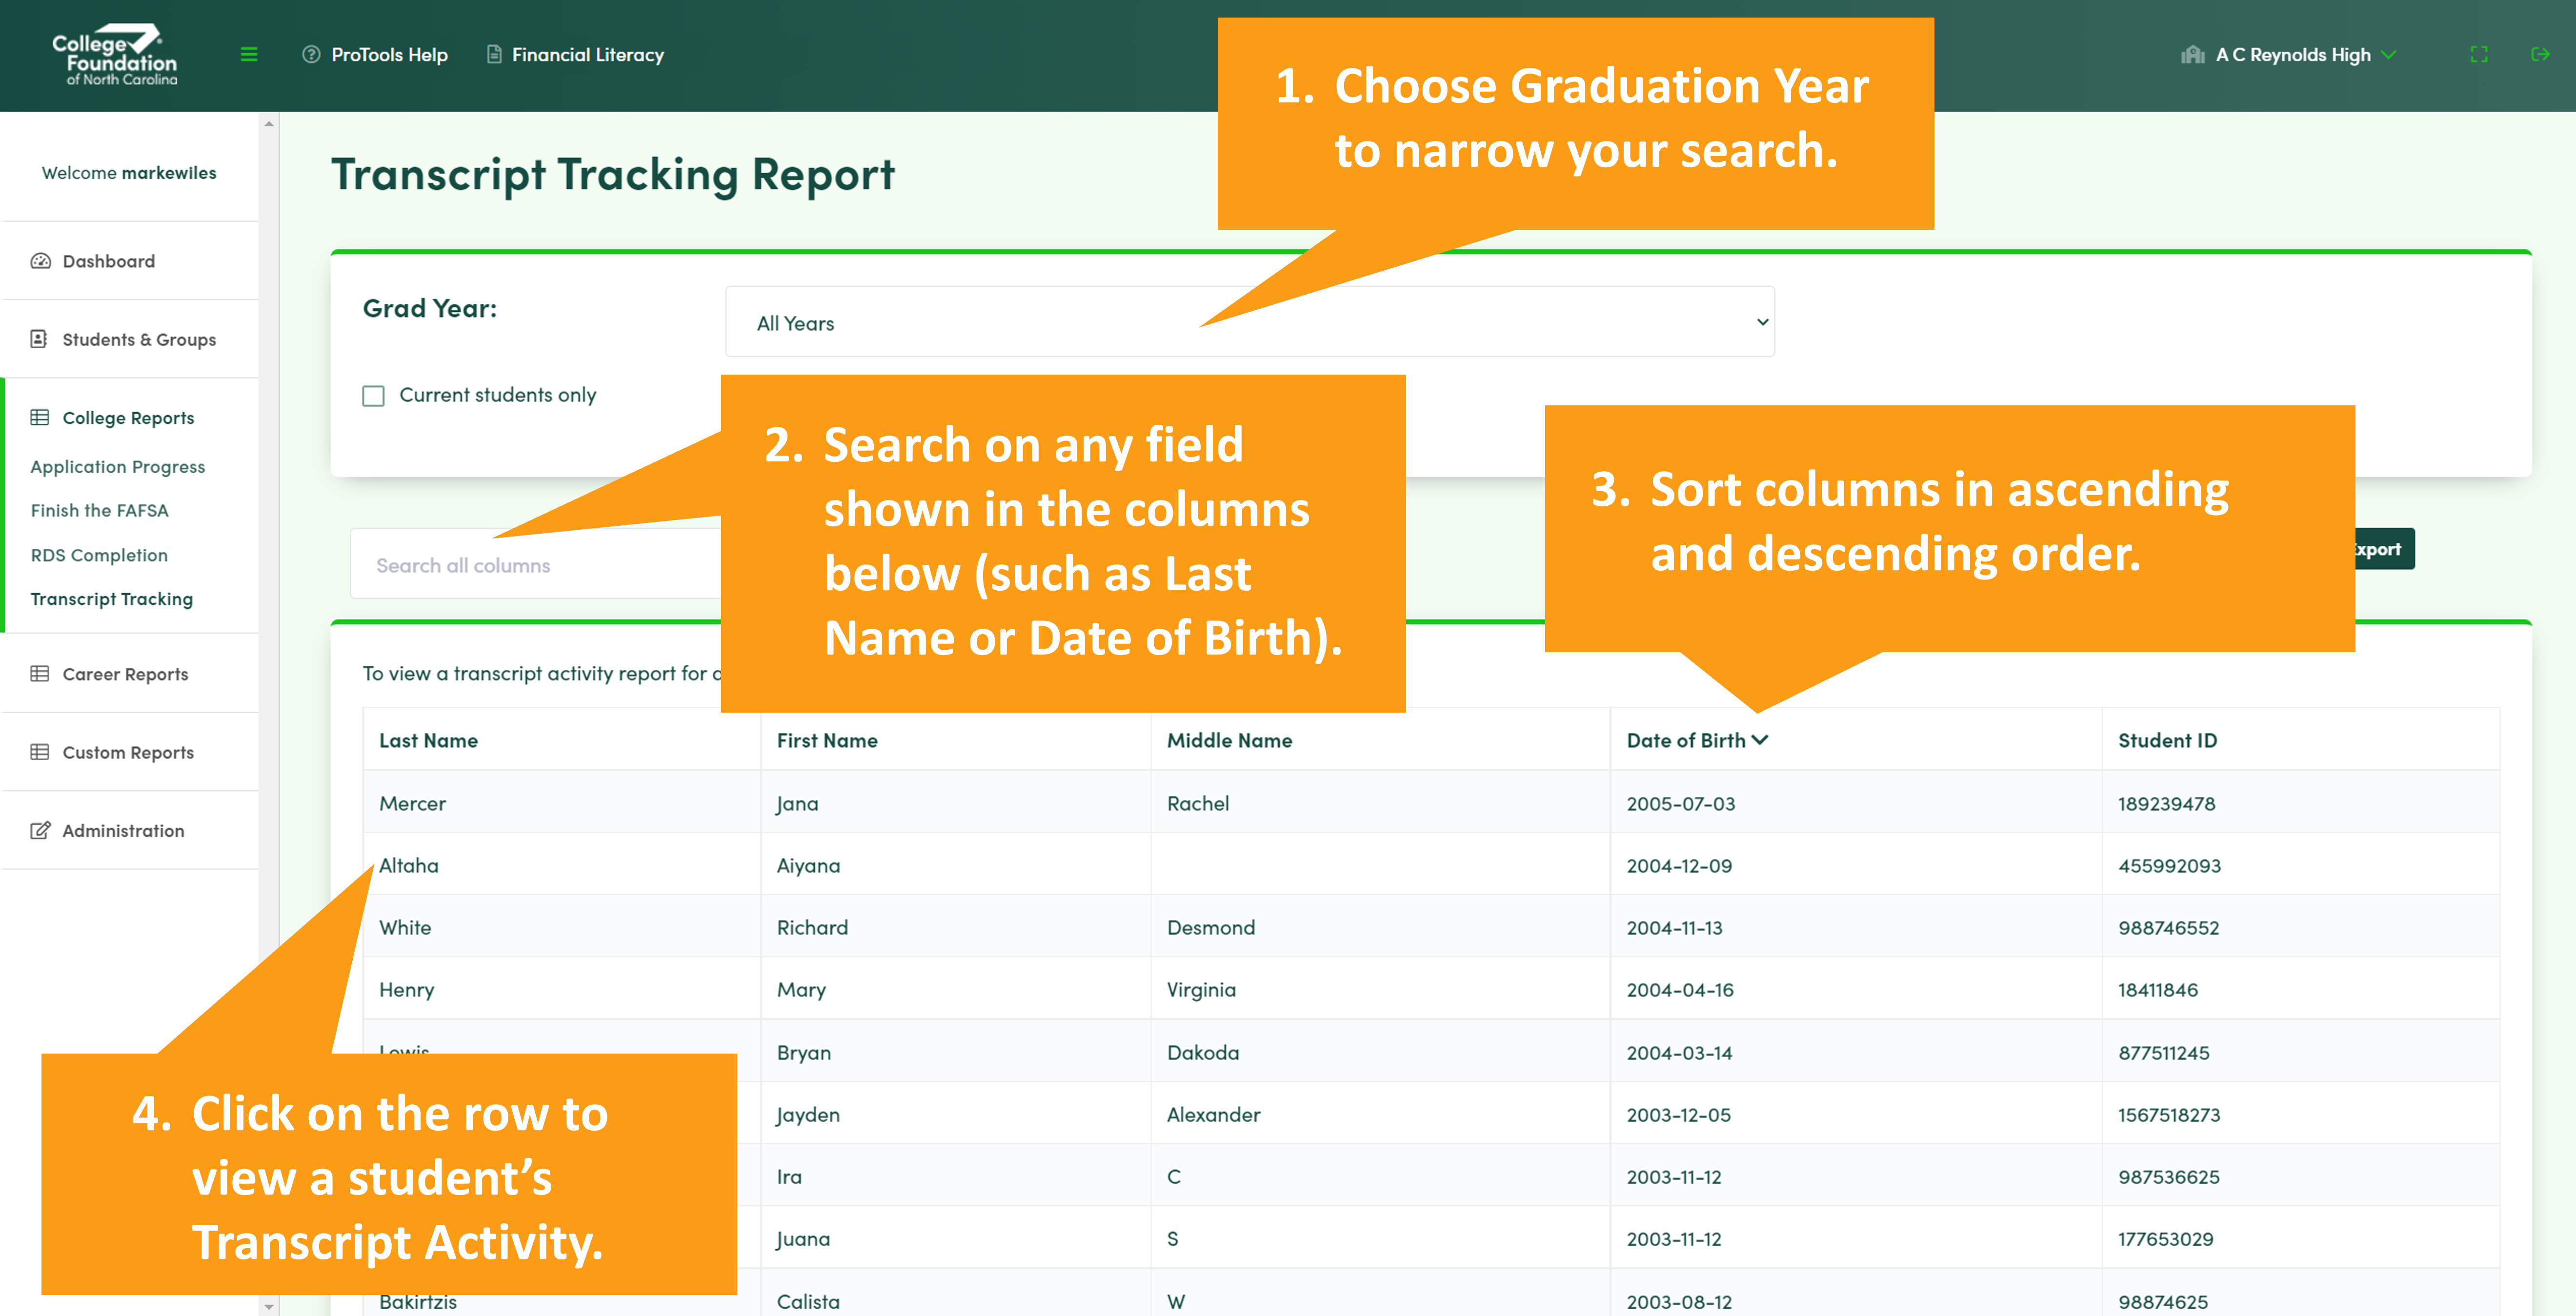The height and width of the screenshot is (1316, 2576).
Task: Click the school building icon beside A C Reynolds High
Action: (x=2192, y=55)
